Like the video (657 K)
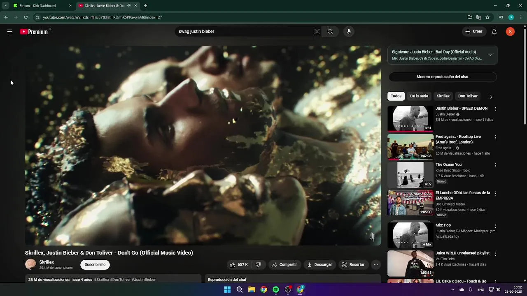The height and width of the screenshot is (296, 527). pos(239,265)
